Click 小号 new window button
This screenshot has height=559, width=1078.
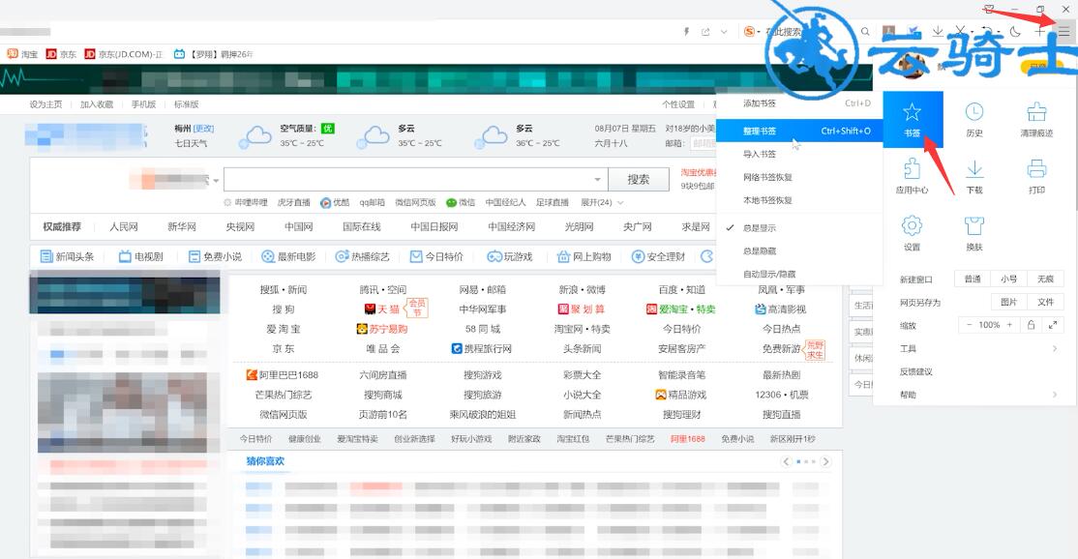click(x=1008, y=279)
